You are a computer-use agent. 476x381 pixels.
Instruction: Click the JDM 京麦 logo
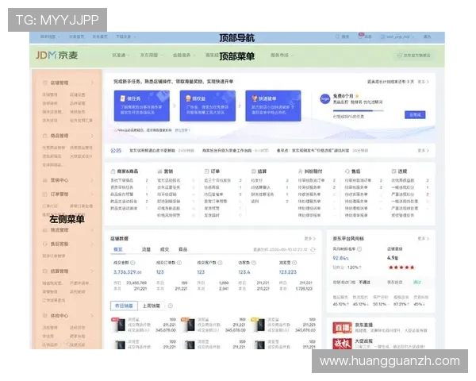(57, 56)
